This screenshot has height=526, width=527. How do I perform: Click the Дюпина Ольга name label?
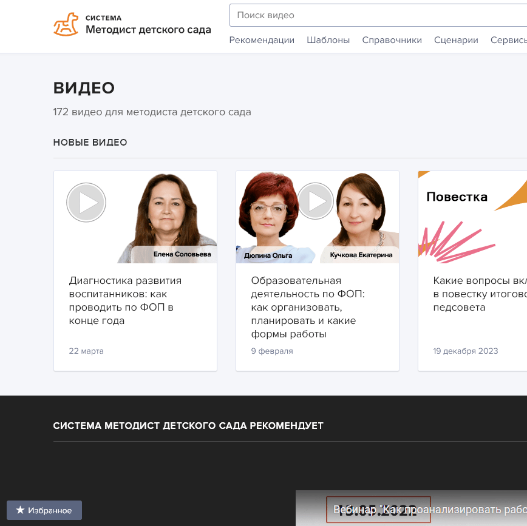click(268, 255)
